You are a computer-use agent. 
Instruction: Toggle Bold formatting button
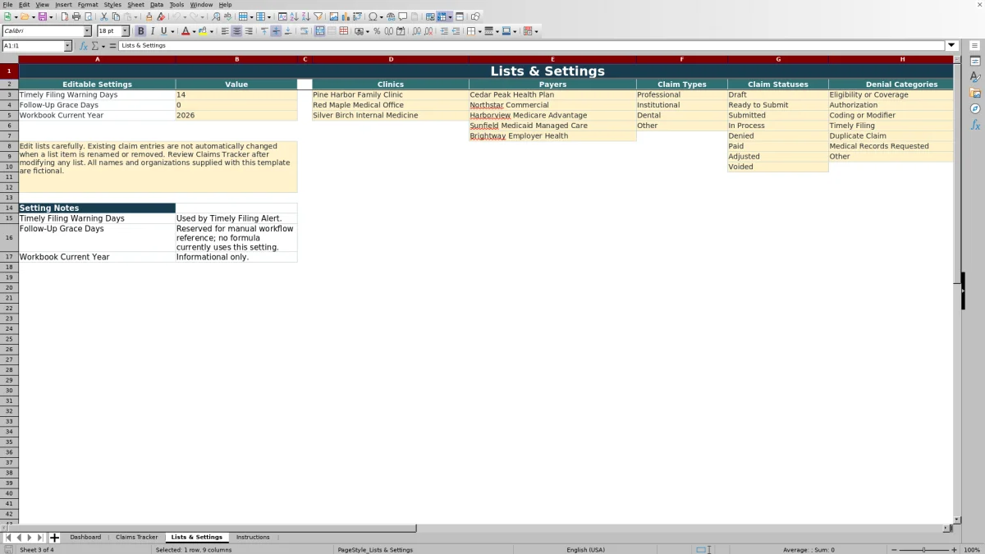140,31
